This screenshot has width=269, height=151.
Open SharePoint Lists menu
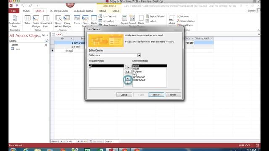(x=46, y=21)
